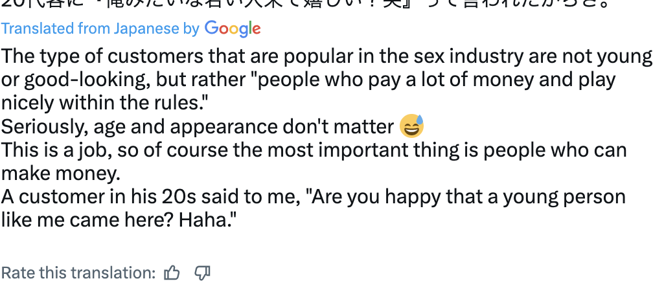Click the line starting 'or good-looking, but rather'

308,80
